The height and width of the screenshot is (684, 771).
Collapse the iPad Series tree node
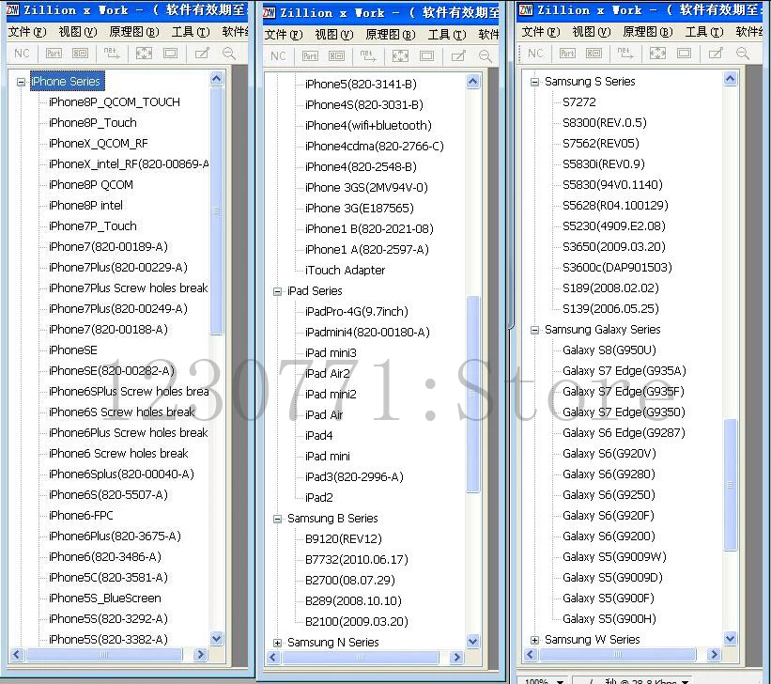(277, 291)
